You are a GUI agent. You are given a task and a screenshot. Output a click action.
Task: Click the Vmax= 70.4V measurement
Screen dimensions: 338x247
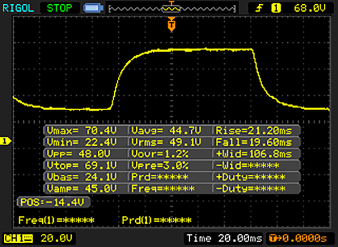82,130
